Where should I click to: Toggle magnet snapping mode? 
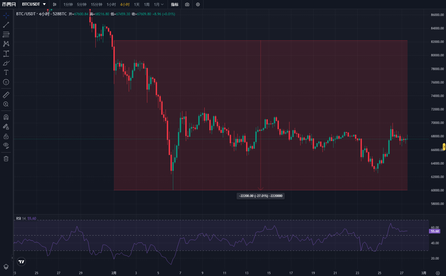(x=6, y=117)
